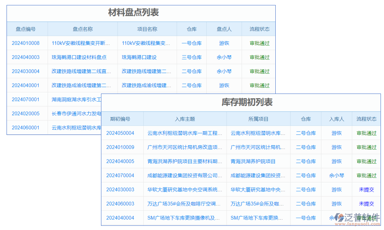Click inventory taker 余小琴 in second row
The image size is (384, 230).
224,57
